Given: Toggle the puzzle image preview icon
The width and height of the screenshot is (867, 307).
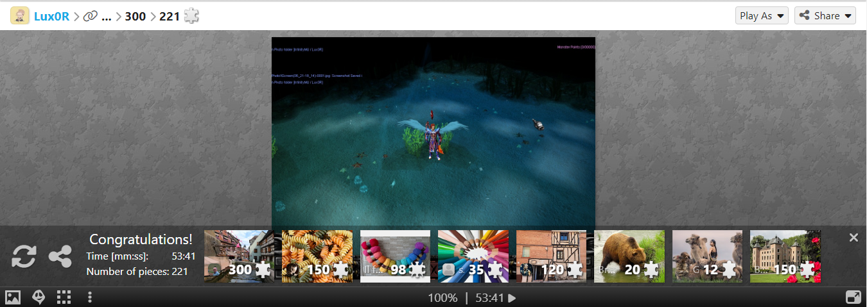Looking at the screenshot, I should pyautogui.click(x=13, y=297).
